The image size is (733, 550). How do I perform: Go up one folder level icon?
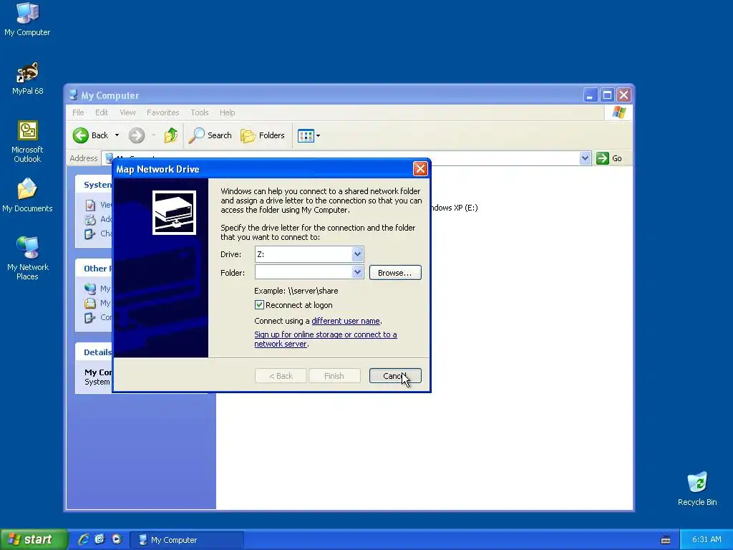[x=170, y=135]
